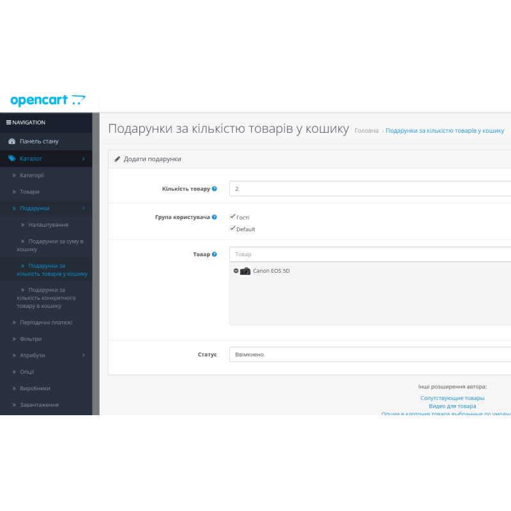Uncheck the Гості checkbox
511x511 pixels.
coord(233,217)
